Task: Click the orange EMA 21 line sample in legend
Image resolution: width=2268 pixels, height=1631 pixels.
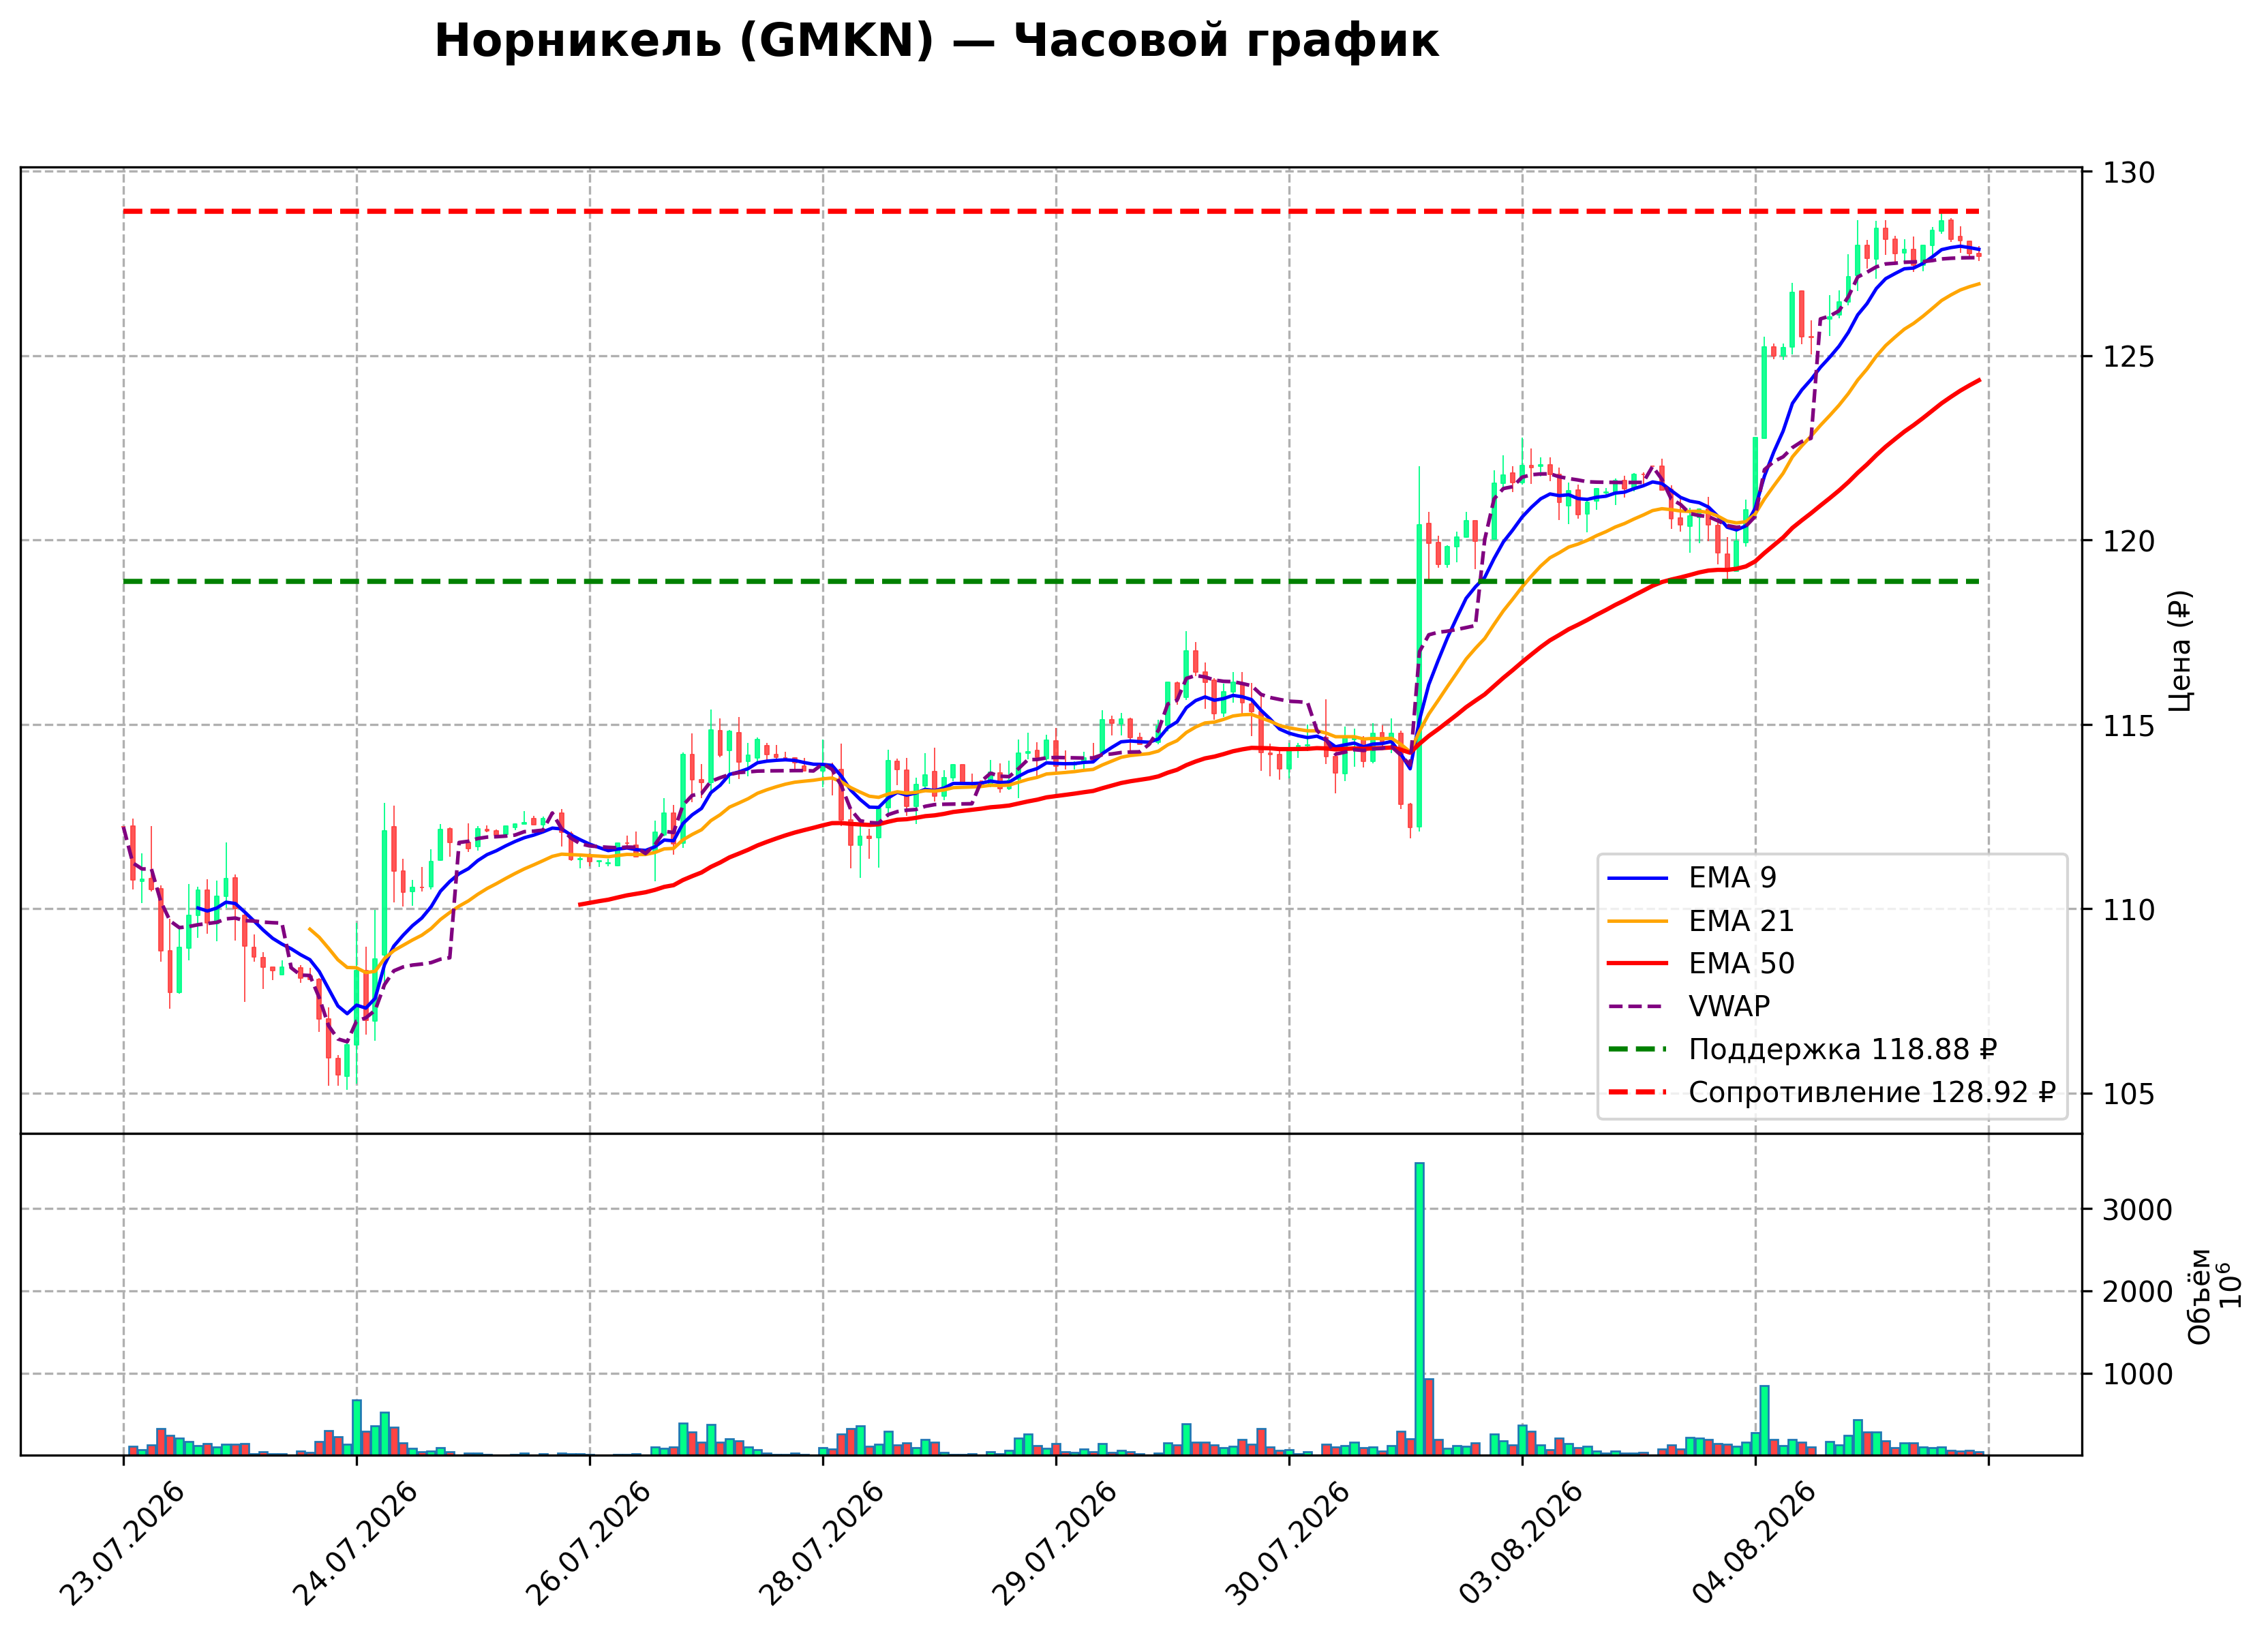Action: click(1638, 921)
